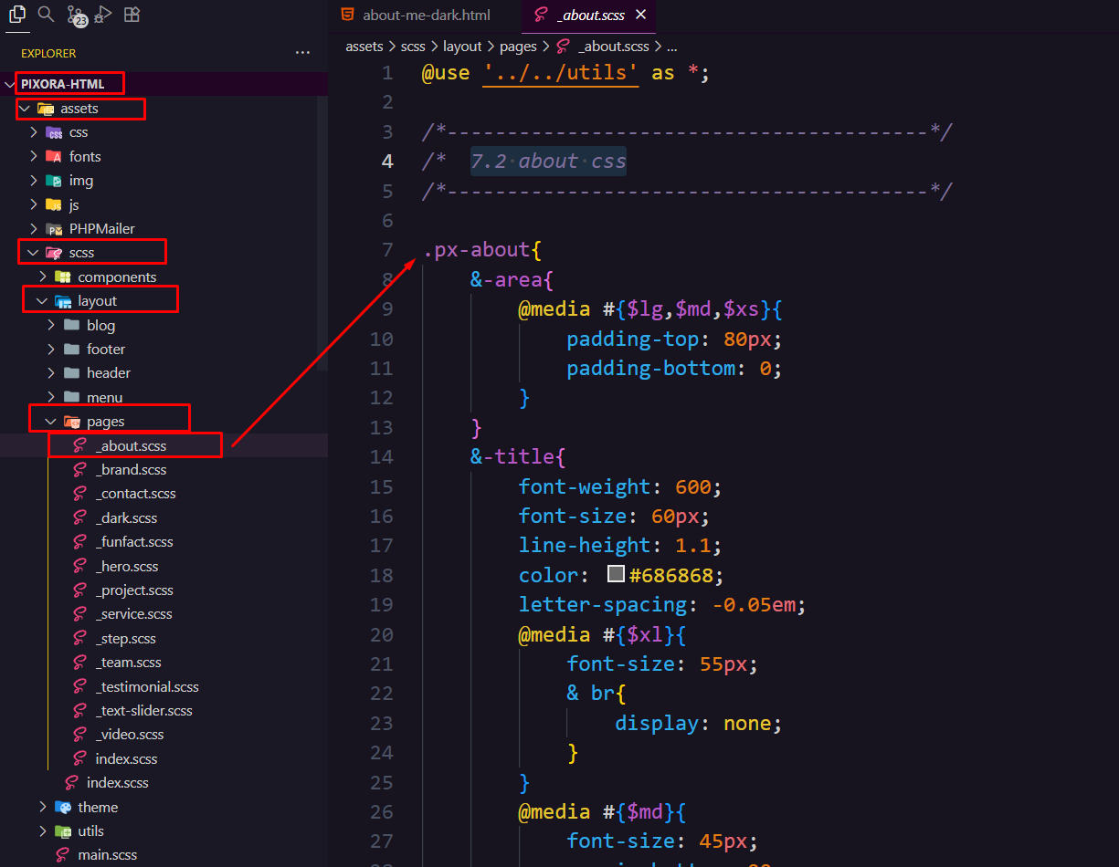1119x867 pixels.
Task: Collapse the PIXORA-HTML root folder
Action: 11,85
